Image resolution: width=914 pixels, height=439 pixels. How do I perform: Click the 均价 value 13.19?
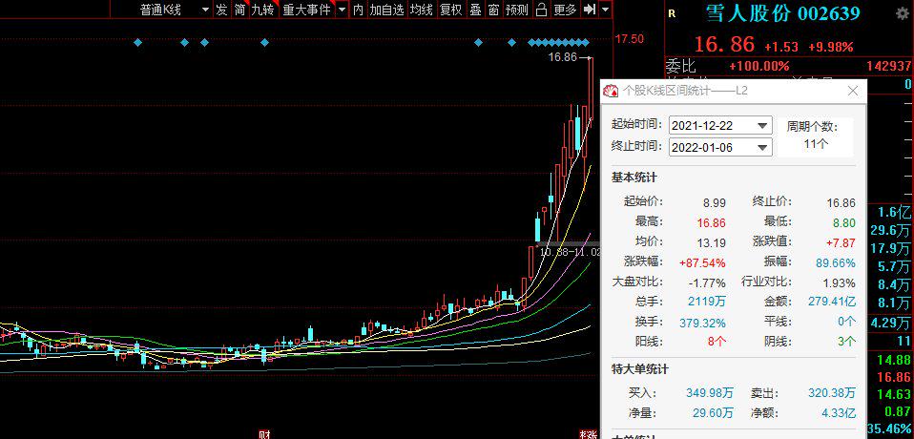(x=712, y=242)
